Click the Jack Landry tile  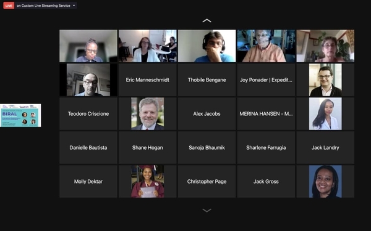(x=325, y=148)
